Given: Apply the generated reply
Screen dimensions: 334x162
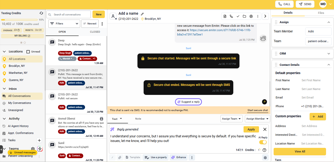Looking at the screenshot, I should click(251, 129).
